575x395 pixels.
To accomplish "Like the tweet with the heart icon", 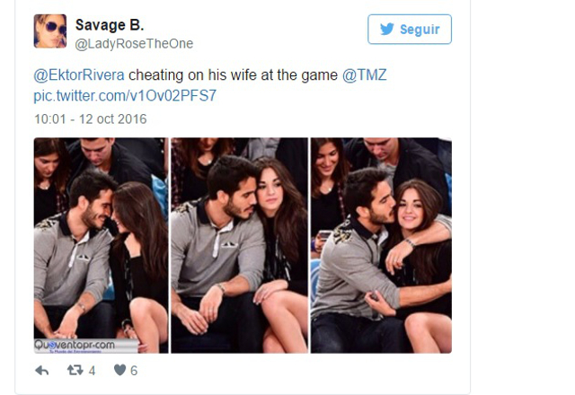I will pos(119,370).
